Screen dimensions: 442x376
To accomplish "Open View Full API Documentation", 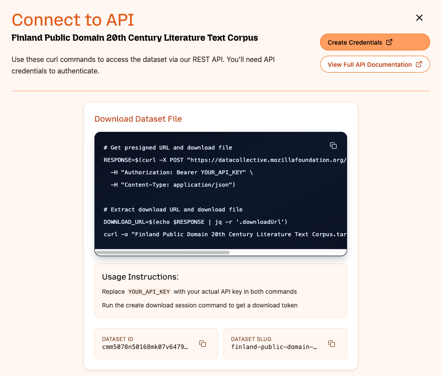I will coord(370,64).
